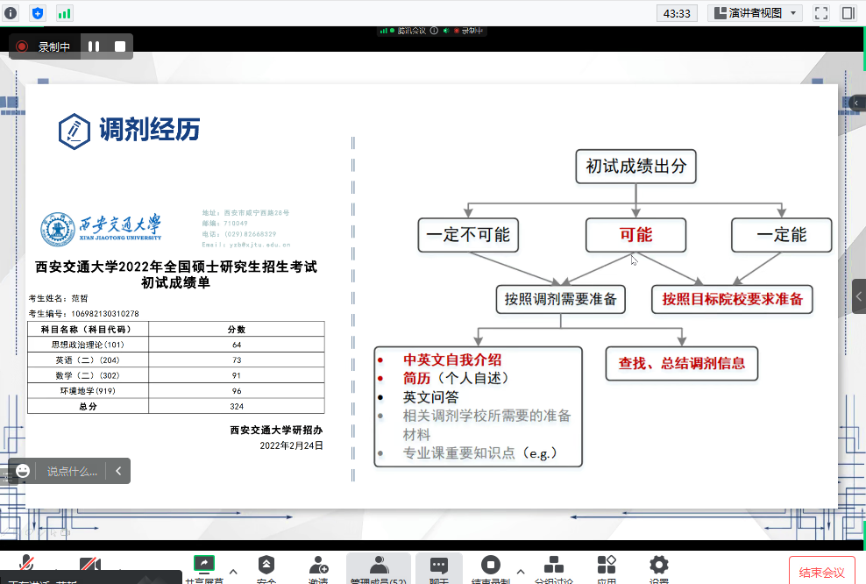Click the 思想政治理论(101) table row label
The image size is (866, 584).
pyautogui.click(x=88, y=345)
